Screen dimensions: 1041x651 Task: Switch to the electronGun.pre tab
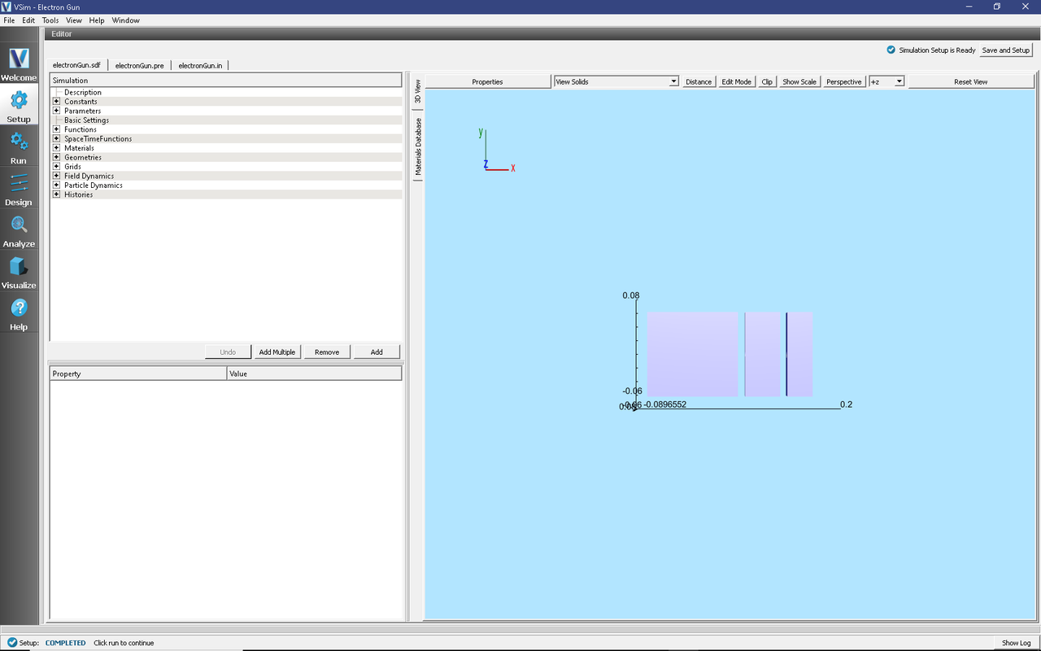[x=139, y=65]
